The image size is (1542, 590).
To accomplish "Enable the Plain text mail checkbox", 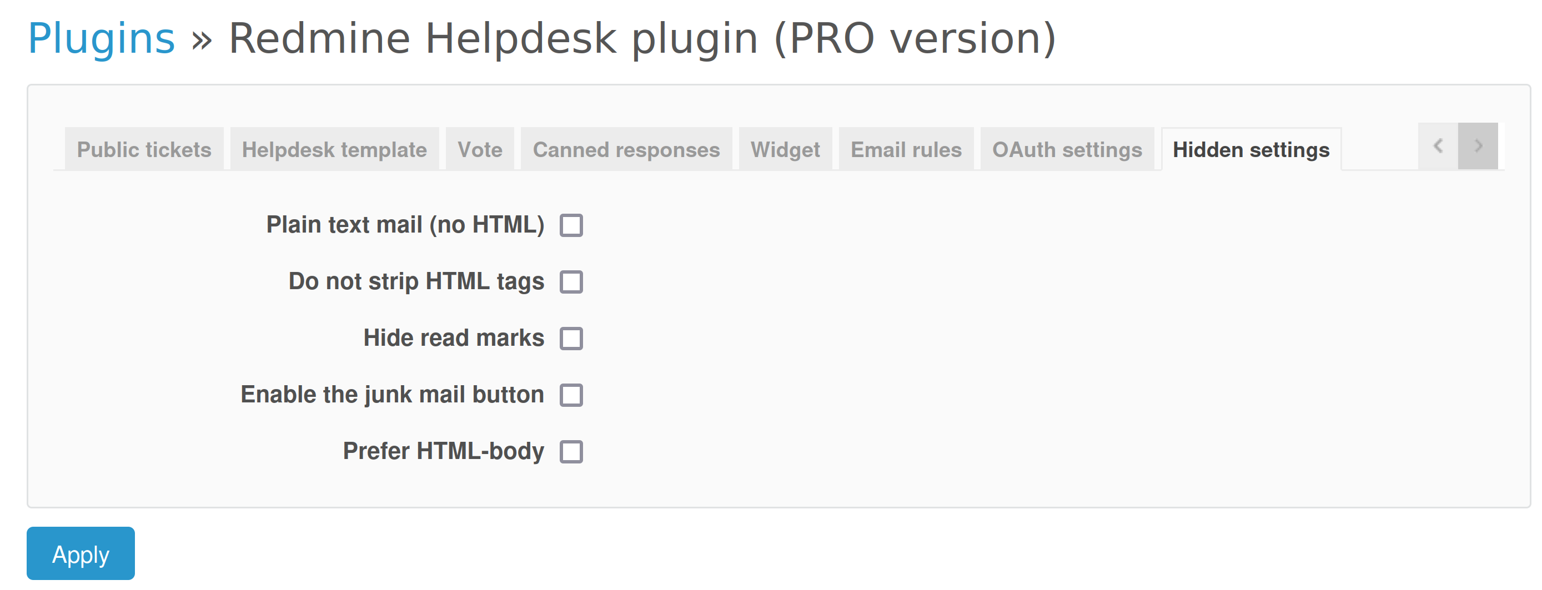I will click(571, 225).
